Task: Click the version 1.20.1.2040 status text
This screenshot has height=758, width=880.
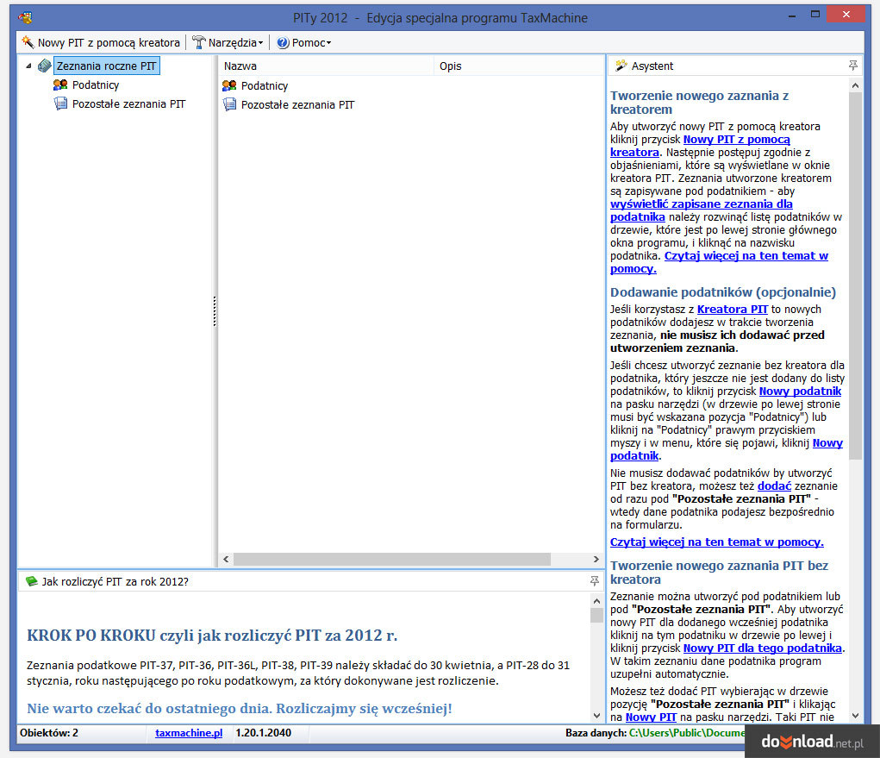Action: point(263,733)
